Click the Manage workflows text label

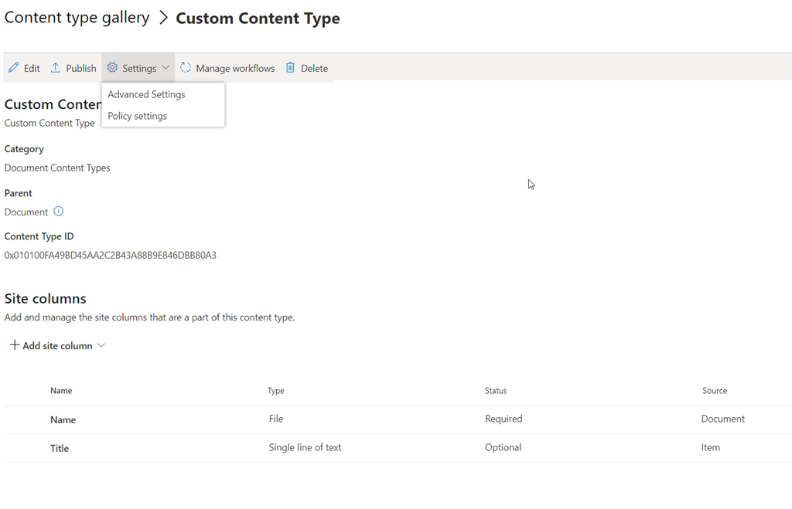click(x=235, y=69)
